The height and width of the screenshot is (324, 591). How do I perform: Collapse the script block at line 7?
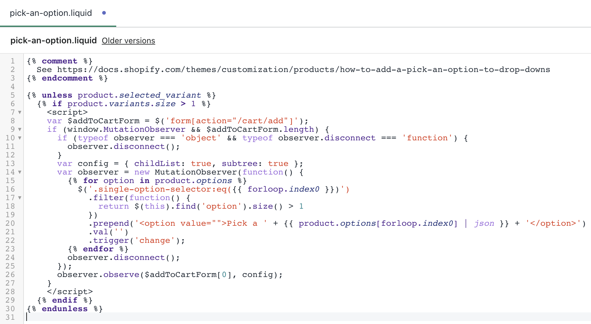(x=20, y=112)
